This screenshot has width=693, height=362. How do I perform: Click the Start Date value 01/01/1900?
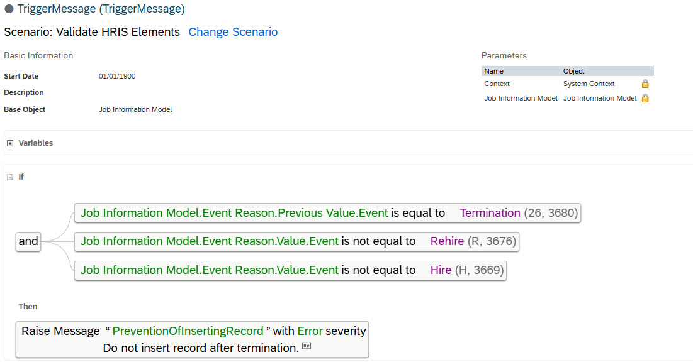click(117, 77)
